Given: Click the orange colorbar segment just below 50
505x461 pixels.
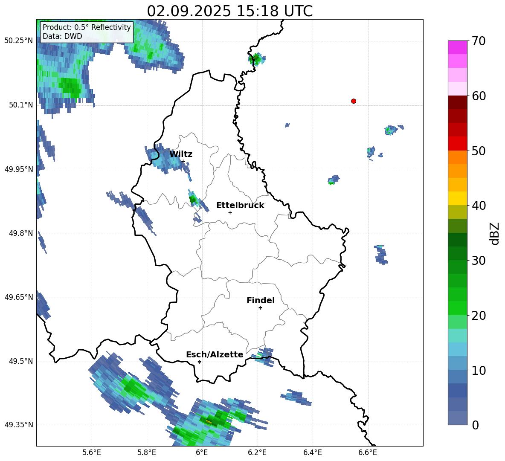Looking at the screenshot, I should pos(457,157).
